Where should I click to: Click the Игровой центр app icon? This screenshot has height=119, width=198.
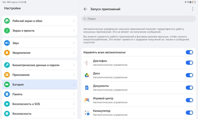(87, 100)
